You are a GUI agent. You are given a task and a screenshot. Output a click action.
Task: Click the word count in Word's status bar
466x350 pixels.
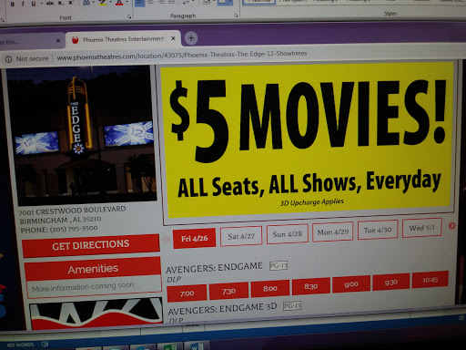tap(20, 345)
